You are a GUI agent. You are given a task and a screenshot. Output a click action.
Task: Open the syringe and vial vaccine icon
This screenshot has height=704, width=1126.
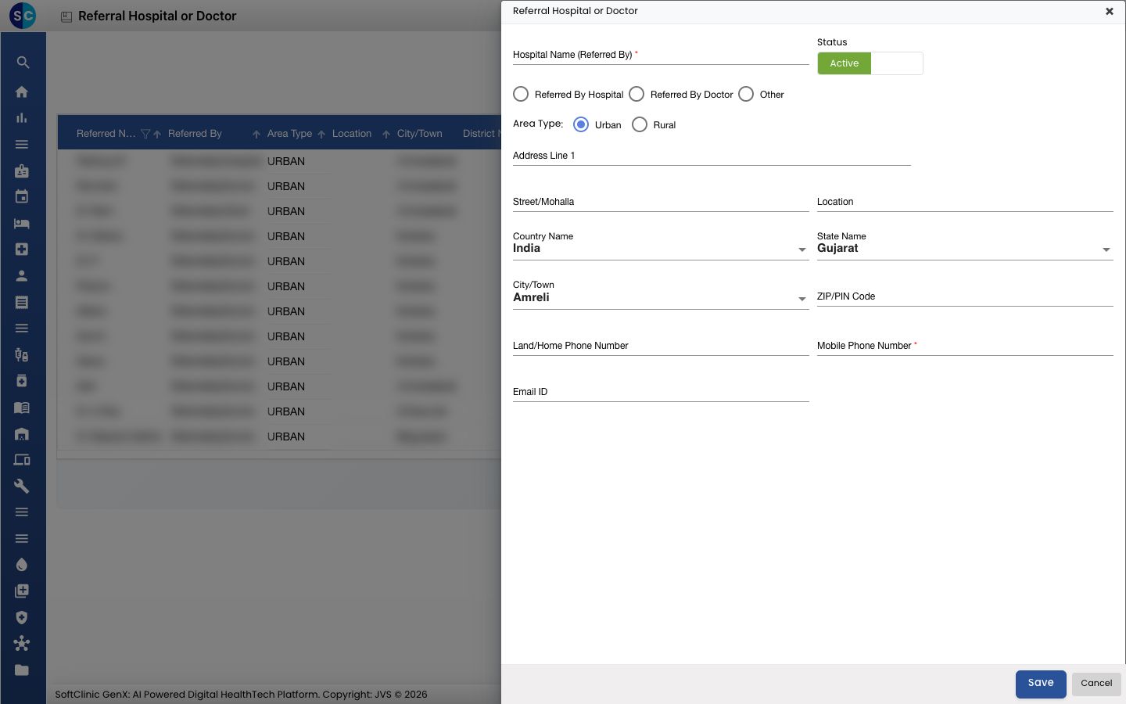click(22, 354)
